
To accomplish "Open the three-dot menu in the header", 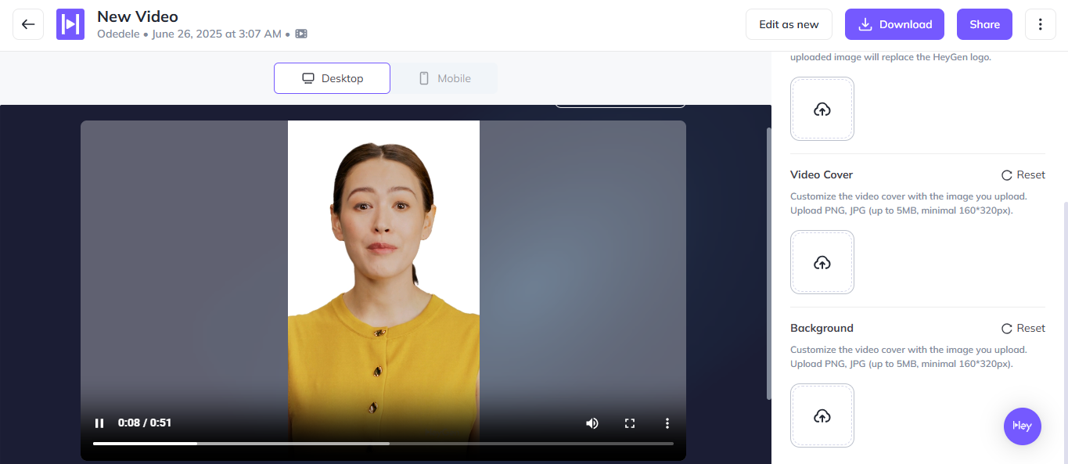I will [1041, 24].
